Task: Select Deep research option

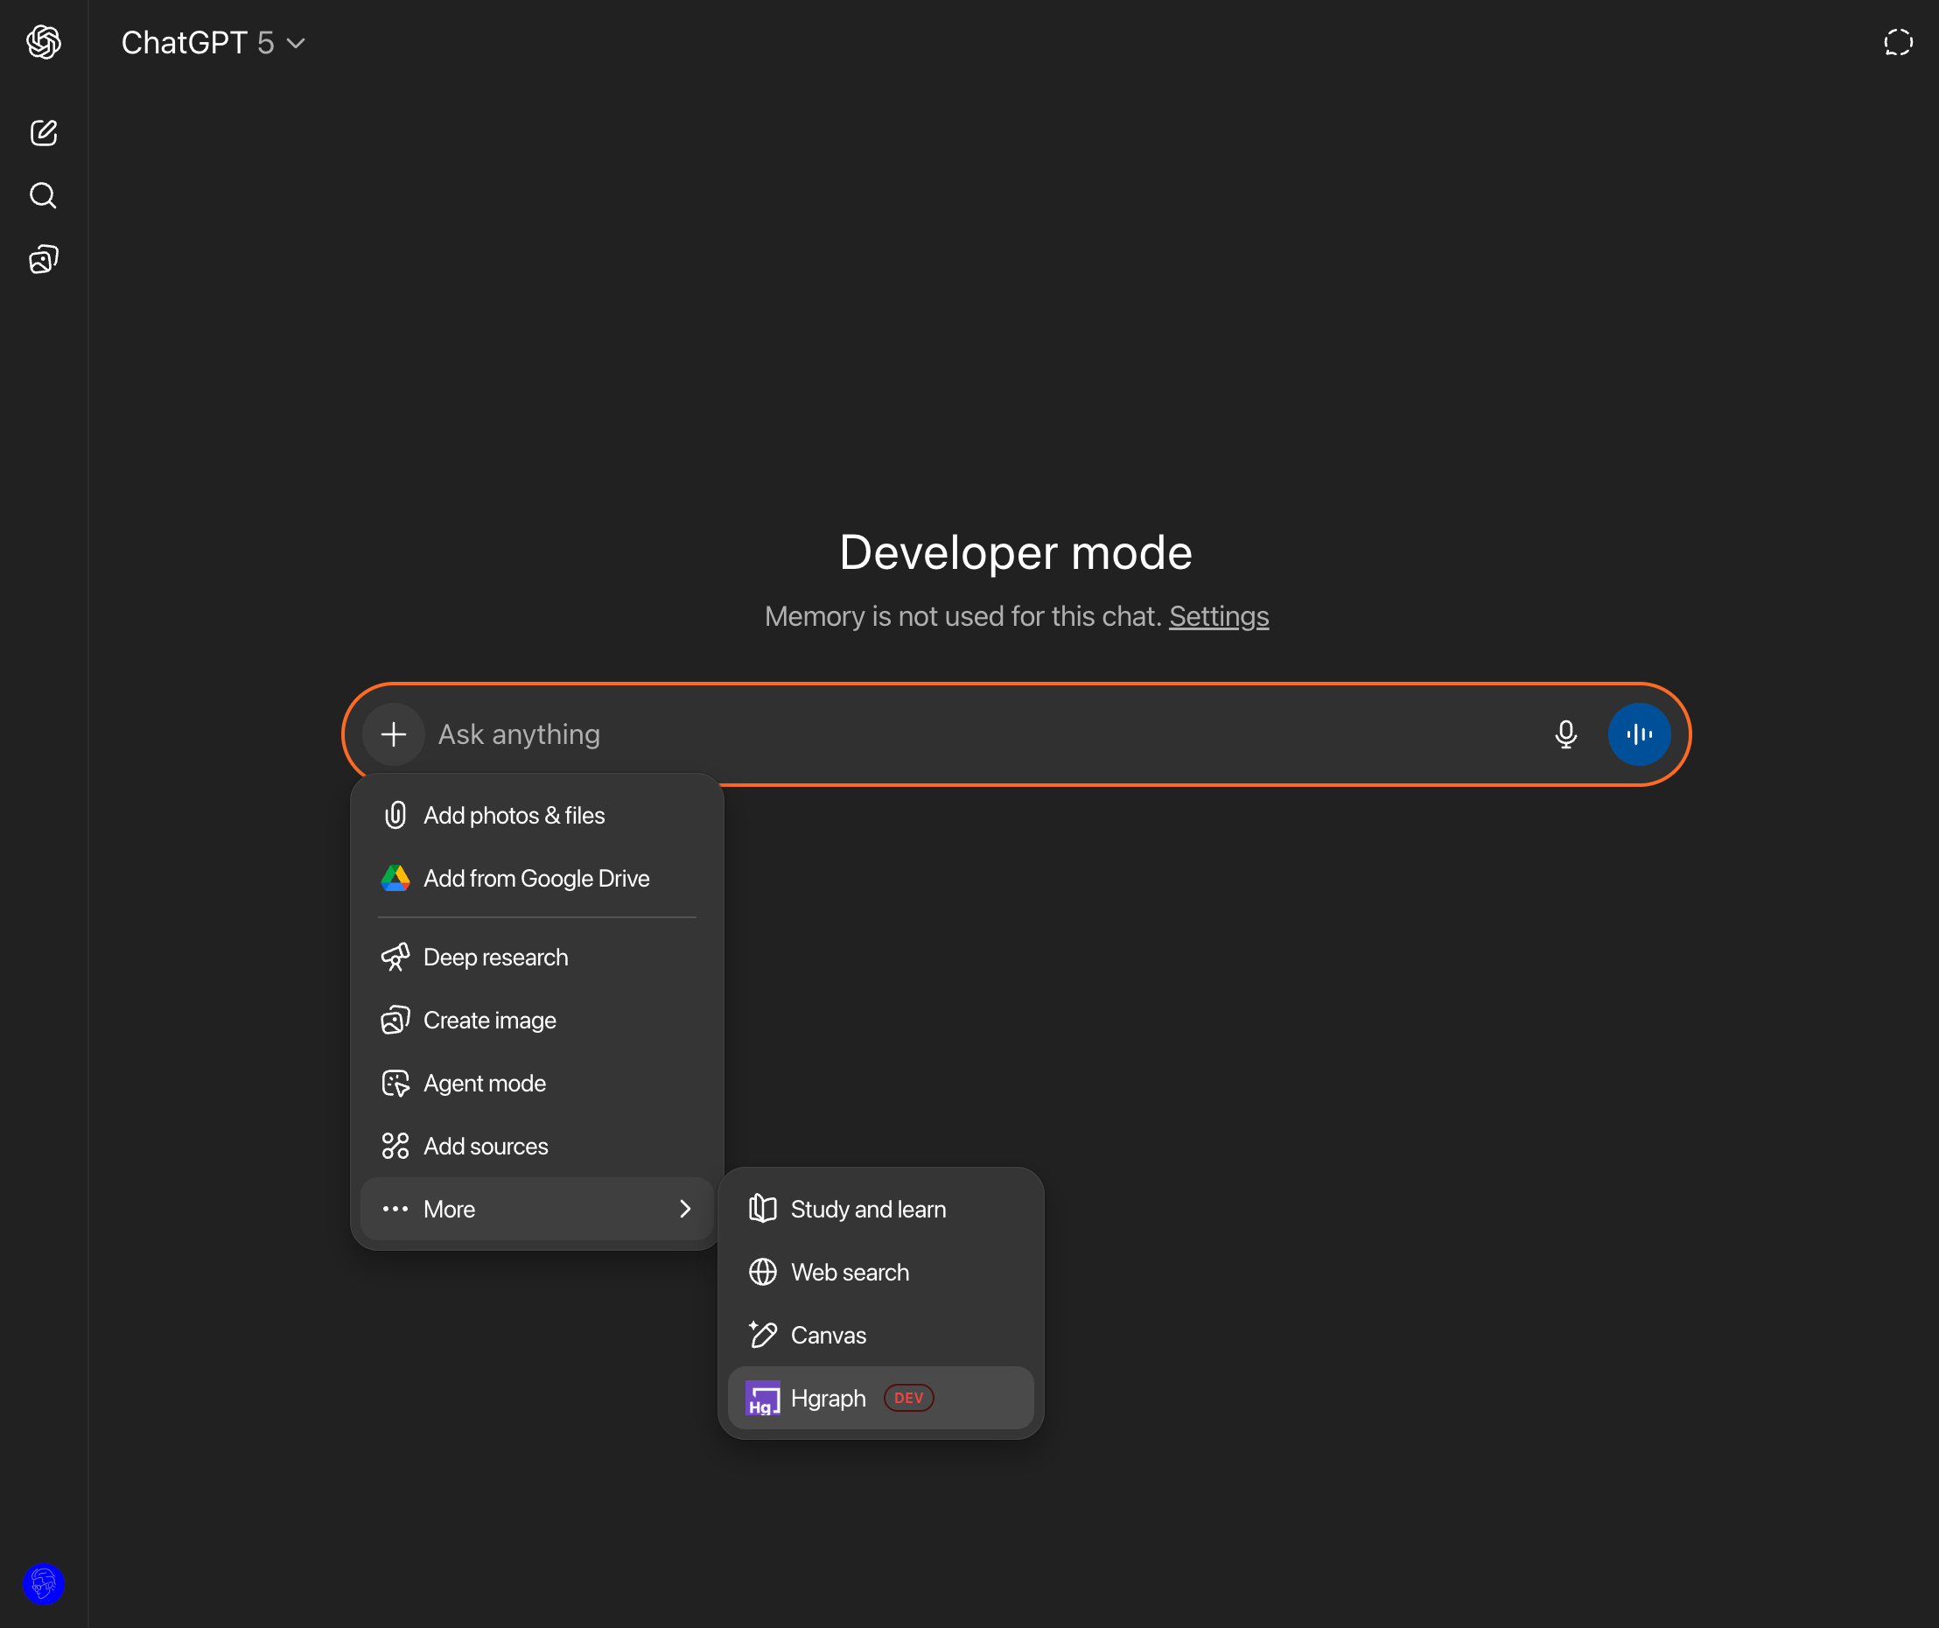Action: 495,958
